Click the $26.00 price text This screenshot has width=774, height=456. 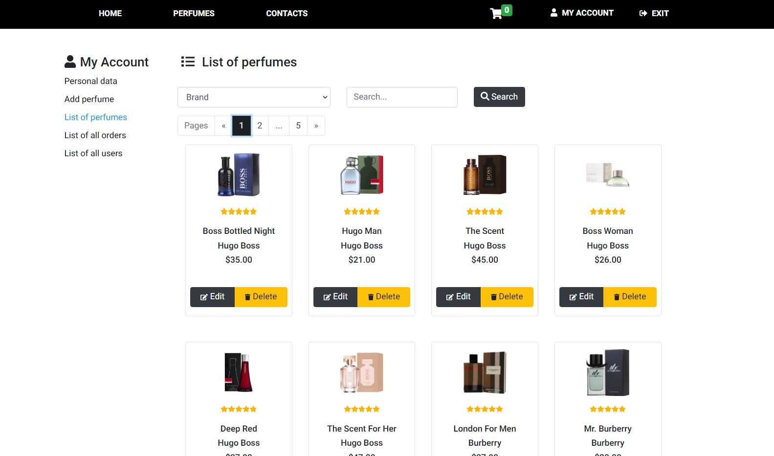pos(608,260)
